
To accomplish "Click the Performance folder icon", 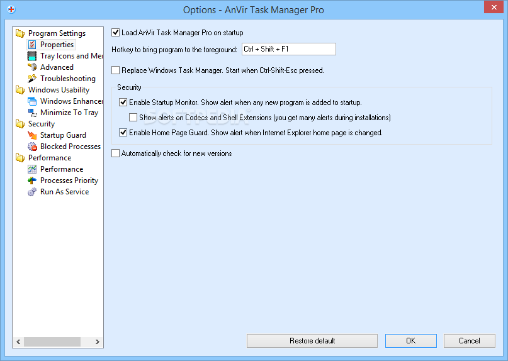I will pos(20,158).
